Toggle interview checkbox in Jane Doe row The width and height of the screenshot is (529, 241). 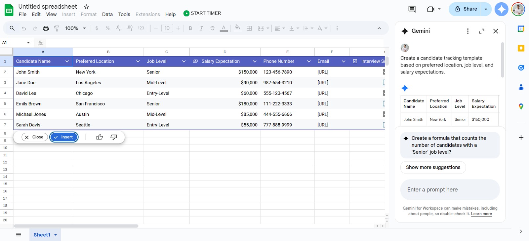coord(384,82)
